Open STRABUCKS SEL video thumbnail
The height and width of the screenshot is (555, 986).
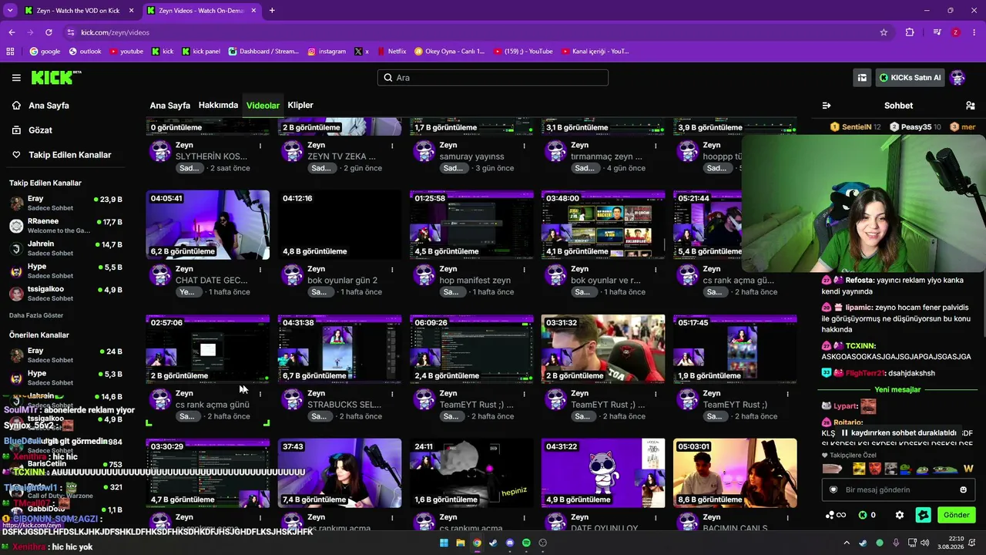pos(340,348)
